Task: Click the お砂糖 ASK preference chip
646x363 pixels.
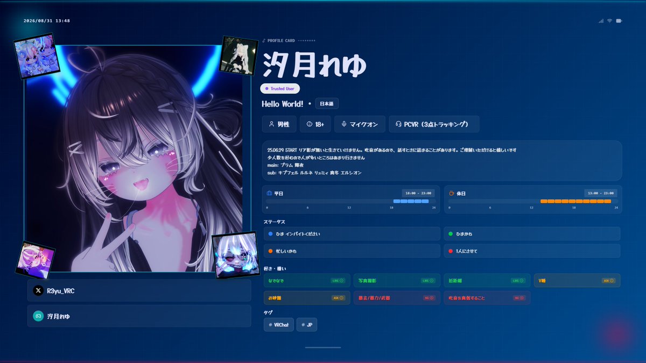Action: [307, 297]
